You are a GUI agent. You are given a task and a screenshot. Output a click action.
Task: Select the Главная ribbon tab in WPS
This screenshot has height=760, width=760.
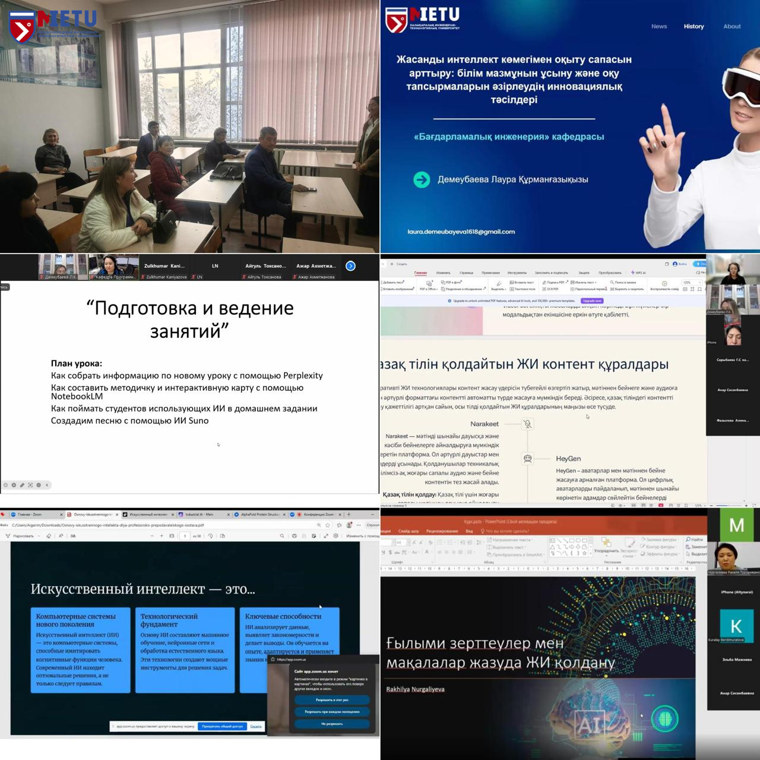pyautogui.click(x=420, y=273)
